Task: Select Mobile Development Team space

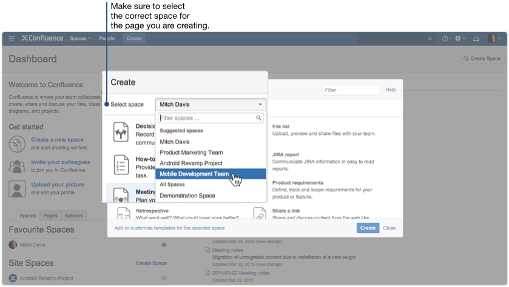Action: click(x=211, y=174)
